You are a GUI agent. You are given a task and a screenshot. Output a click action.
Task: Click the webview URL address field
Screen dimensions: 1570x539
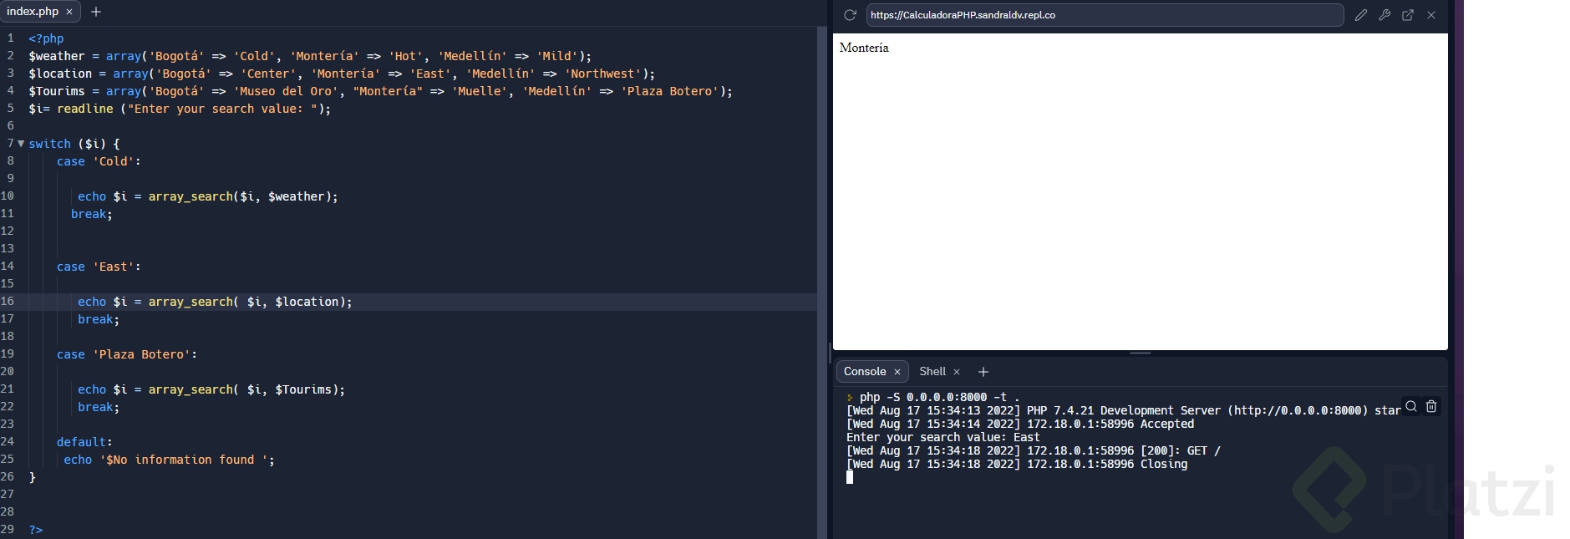click(1105, 15)
